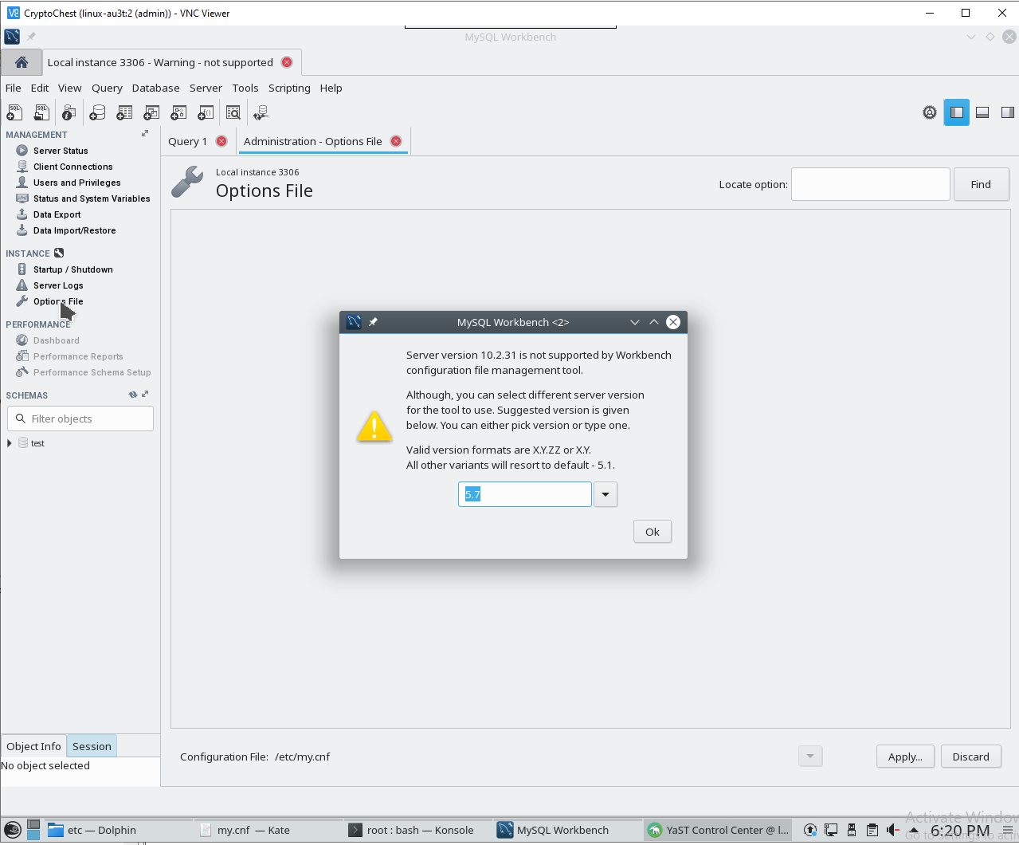The height and width of the screenshot is (845, 1019).
Task: Create a new view icon
Action: pyautogui.click(x=151, y=112)
